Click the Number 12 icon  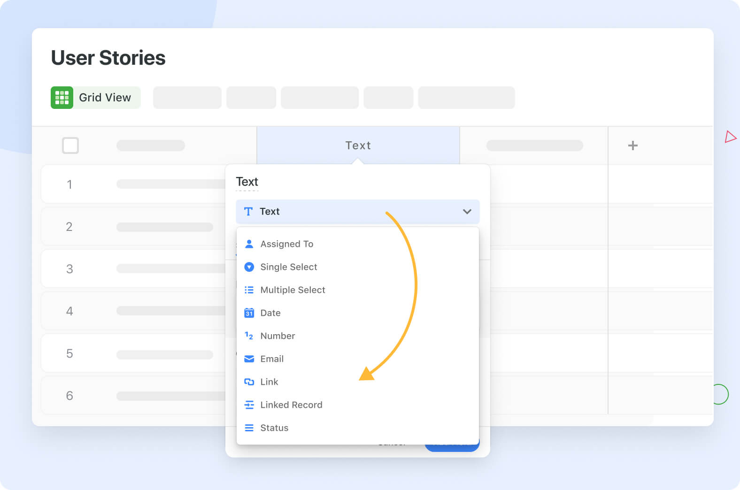tap(249, 336)
